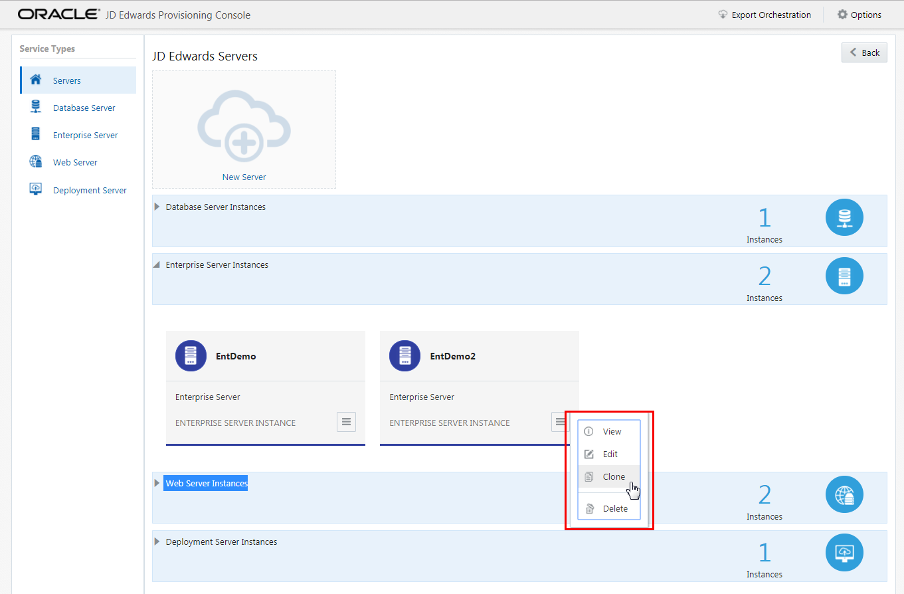904x594 pixels.
Task: Click the Export Orchestration link
Action: 770,15
